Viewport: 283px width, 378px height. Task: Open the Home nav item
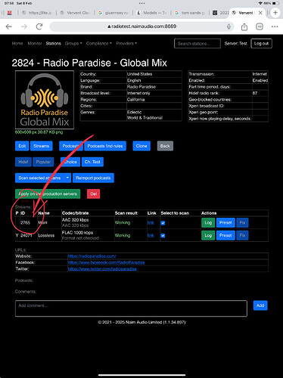pyautogui.click(x=17, y=43)
